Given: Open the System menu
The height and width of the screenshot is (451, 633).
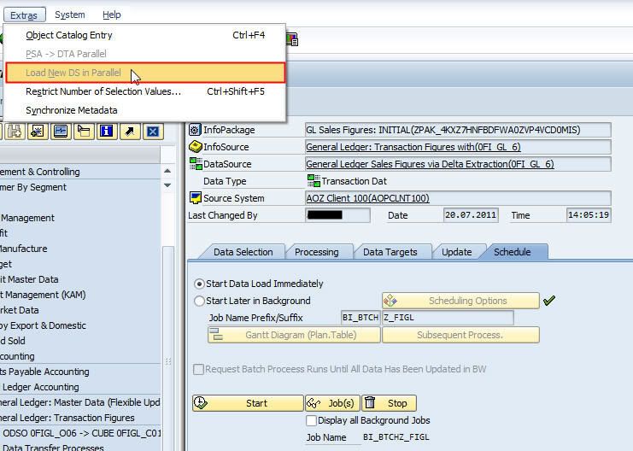Looking at the screenshot, I should [x=69, y=15].
